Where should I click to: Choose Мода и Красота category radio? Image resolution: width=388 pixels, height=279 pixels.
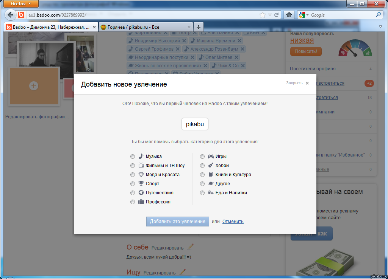133,175
